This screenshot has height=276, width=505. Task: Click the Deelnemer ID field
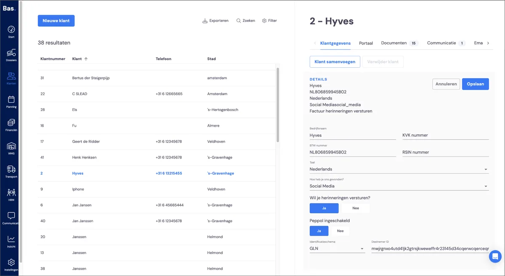click(x=430, y=249)
